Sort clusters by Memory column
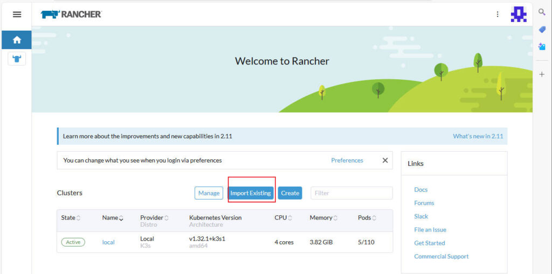 [x=324, y=218]
